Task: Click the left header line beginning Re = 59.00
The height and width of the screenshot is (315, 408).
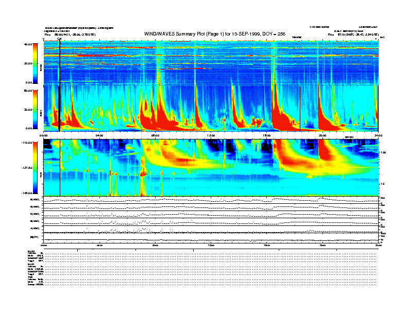Action: (70, 34)
